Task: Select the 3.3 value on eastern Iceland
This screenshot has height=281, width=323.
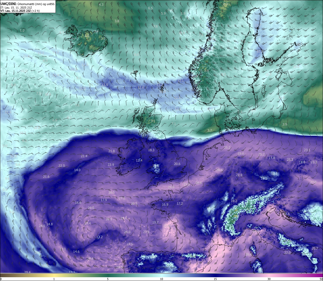Action: click(103, 38)
